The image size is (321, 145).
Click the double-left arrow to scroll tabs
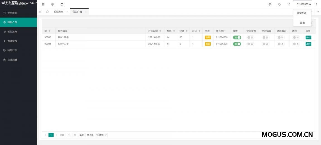pyautogui.click(x=40, y=12)
